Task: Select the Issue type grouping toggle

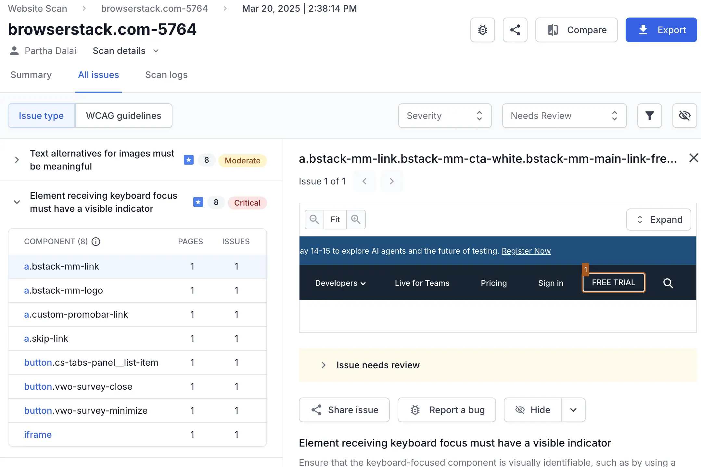Action: click(41, 116)
